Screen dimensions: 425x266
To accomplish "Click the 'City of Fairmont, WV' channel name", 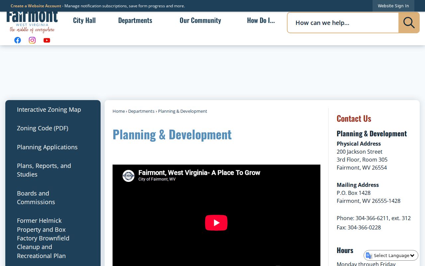I will tap(157, 179).
